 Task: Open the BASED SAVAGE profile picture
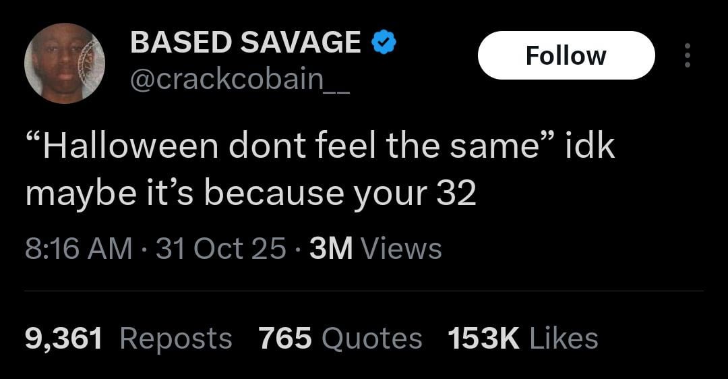[65, 63]
